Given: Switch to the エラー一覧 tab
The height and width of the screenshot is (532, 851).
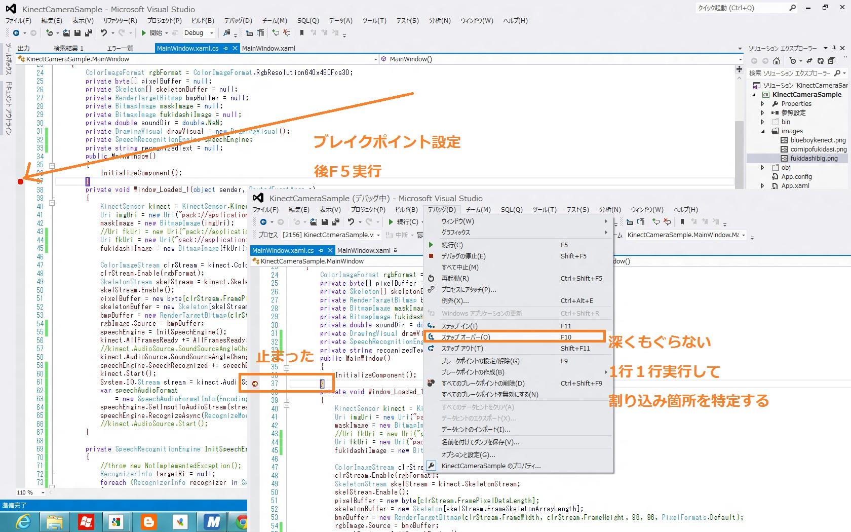Looking at the screenshot, I should pos(120,49).
